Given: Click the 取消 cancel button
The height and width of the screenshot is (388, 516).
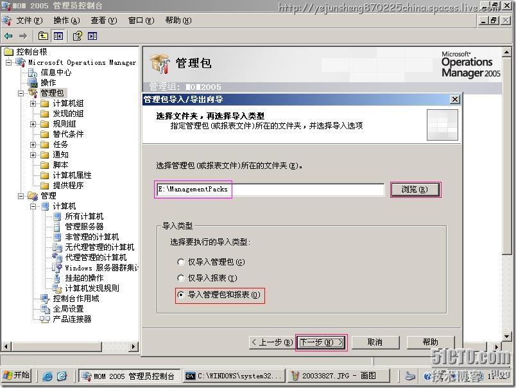Looking at the screenshot, I should pos(375,342).
